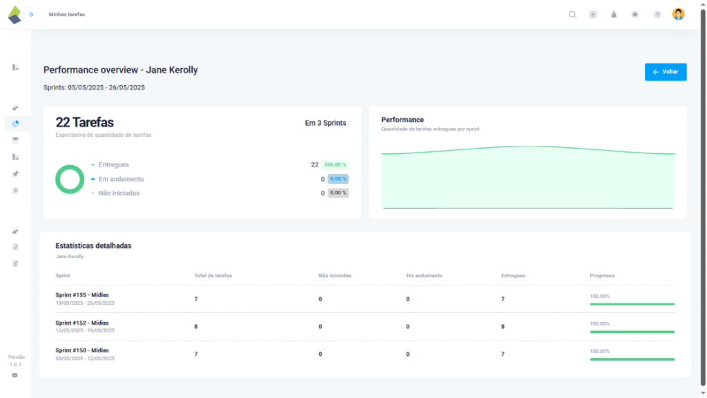Click the Sprint #150 progress bar

point(632,359)
